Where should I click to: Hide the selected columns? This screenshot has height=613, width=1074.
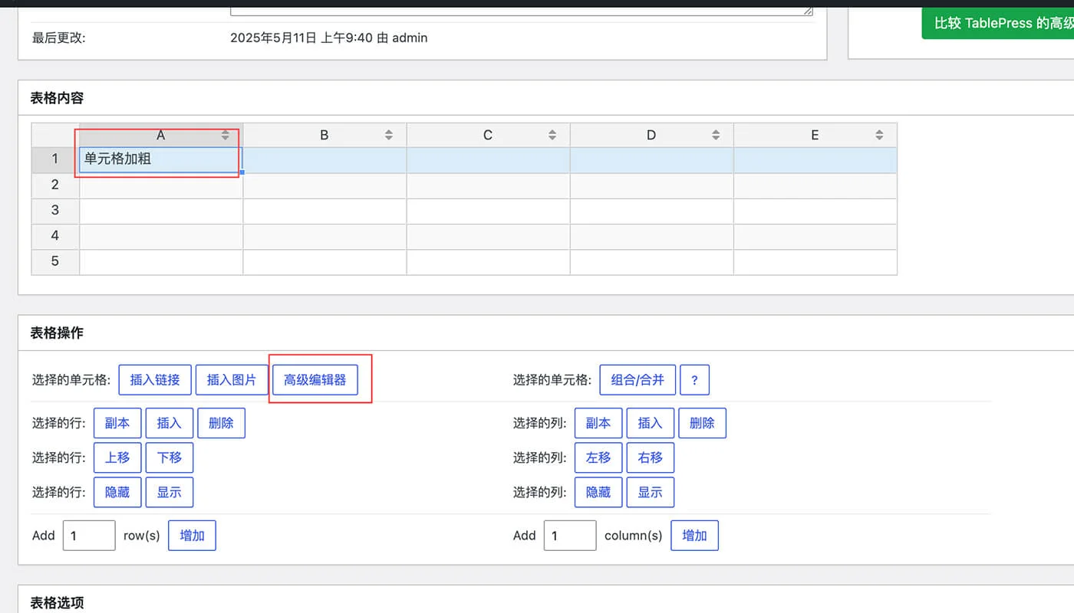[x=598, y=492]
